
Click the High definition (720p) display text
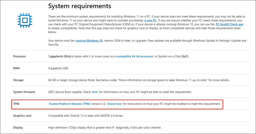(105, 128)
